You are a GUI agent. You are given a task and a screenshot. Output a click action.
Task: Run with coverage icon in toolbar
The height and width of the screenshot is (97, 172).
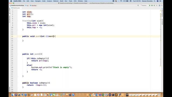[x=154, y=5]
